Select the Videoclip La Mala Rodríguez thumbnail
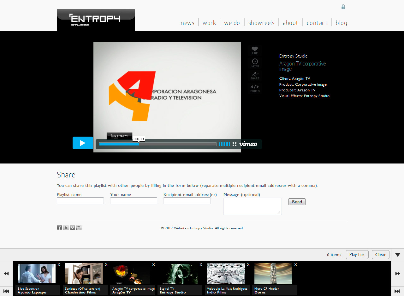The image size is (404, 296). 226,274
